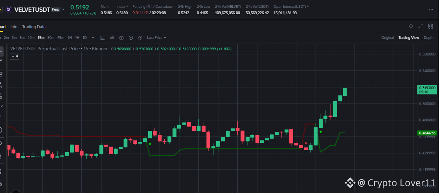Image resolution: width=439 pixels, height=193 pixels.
Task: Click the VELVETUSDT symbol name
Action: pyautogui.click(x=32, y=9)
